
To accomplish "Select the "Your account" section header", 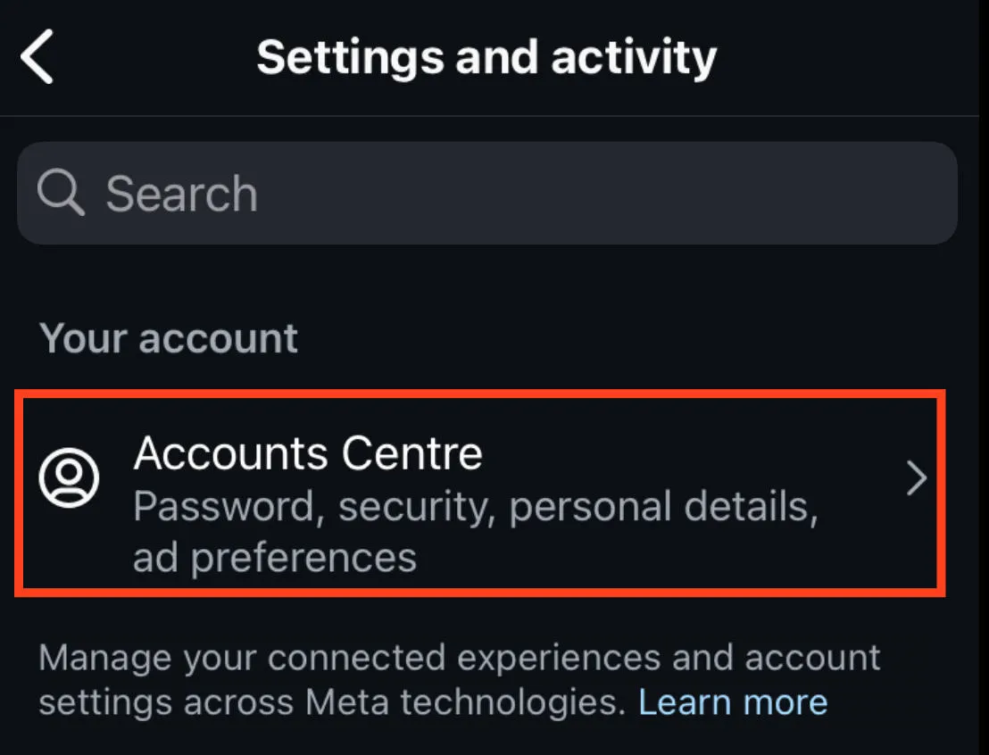I will coord(169,338).
